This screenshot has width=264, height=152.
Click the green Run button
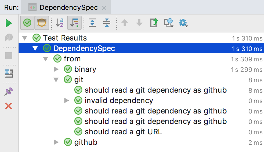point(9,23)
